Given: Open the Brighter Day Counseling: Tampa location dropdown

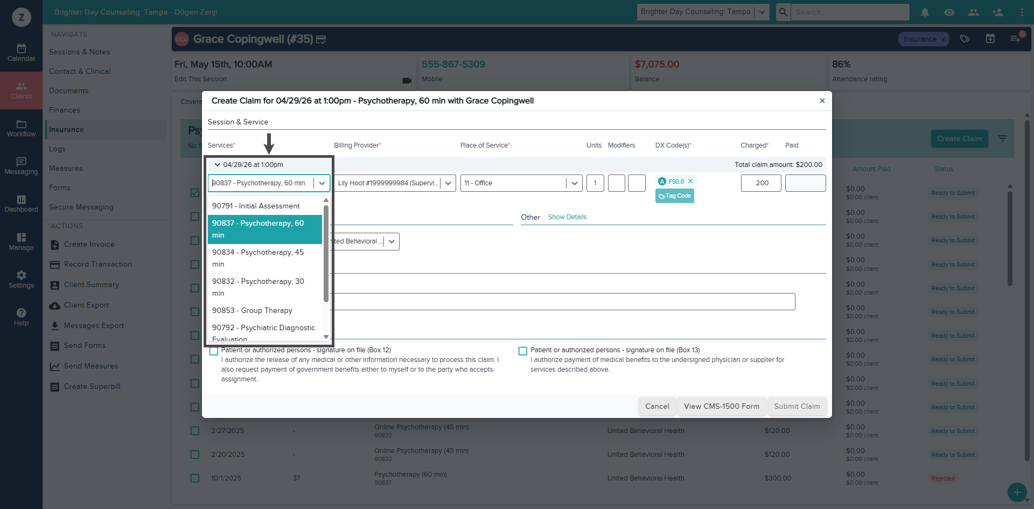Looking at the screenshot, I should pyautogui.click(x=703, y=12).
